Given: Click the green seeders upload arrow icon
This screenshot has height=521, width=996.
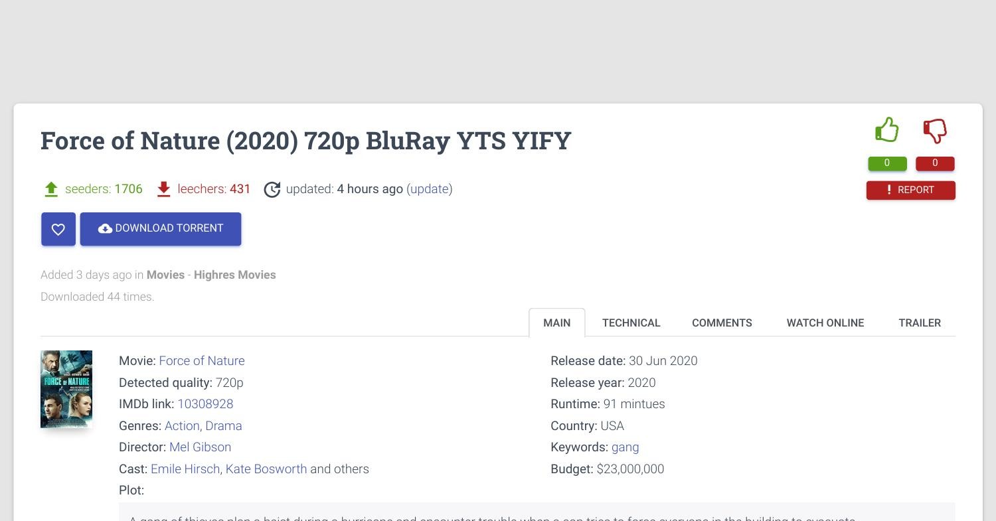Looking at the screenshot, I should pyautogui.click(x=51, y=189).
